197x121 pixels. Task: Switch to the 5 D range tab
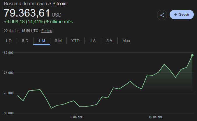(x=25, y=41)
